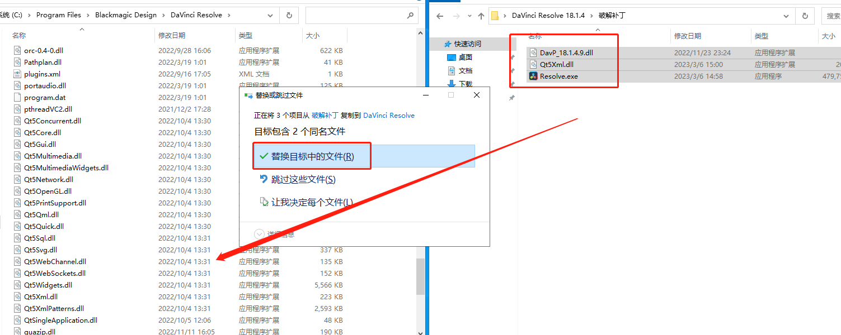Open 文档 in quick access sidebar
The width and height of the screenshot is (841, 335).
[465, 71]
